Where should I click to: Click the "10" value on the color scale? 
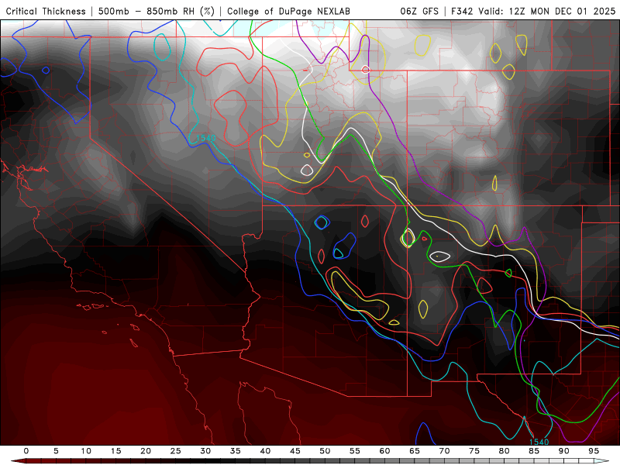[x=86, y=451]
